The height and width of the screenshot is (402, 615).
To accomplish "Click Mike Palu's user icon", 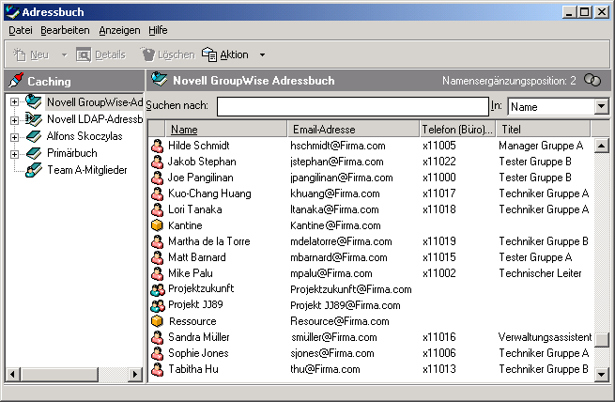I will pos(158,273).
